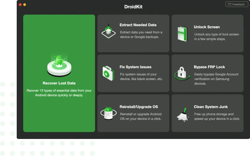
Task: Click the Unlock Screen phone icon
Action: (x=182, y=34)
